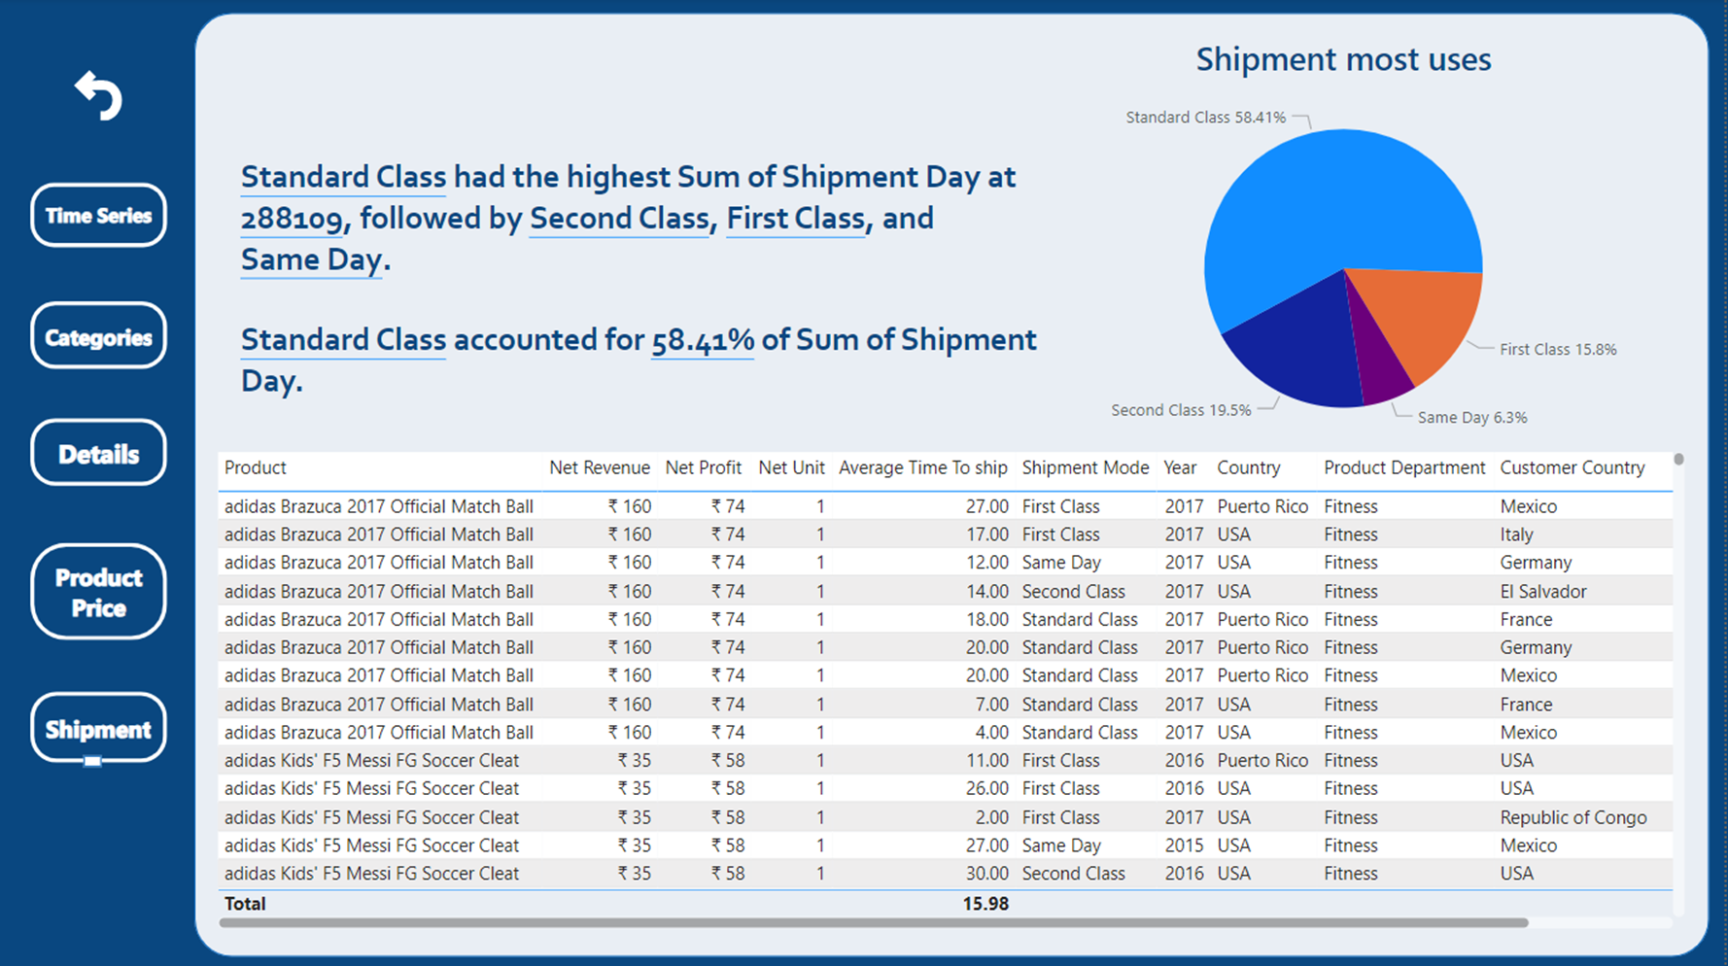Open the Product Price page
Viewport: 1728px width, 966px height.
point(97,592)
